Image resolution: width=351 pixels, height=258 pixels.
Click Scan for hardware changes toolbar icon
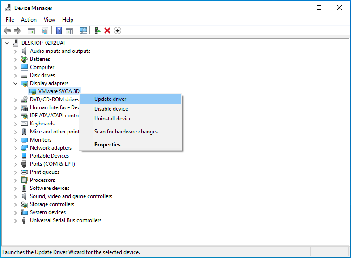(83, 30)
